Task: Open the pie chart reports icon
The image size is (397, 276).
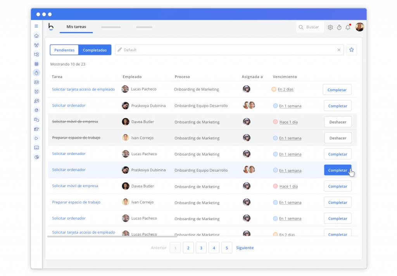Action: click(x=36, y=157)
